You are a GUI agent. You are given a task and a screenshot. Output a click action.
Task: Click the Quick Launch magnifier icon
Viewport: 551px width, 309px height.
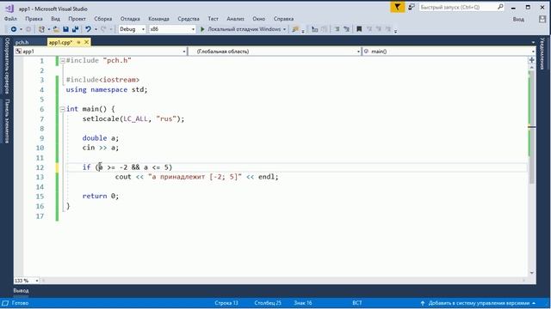click(500, 7)
